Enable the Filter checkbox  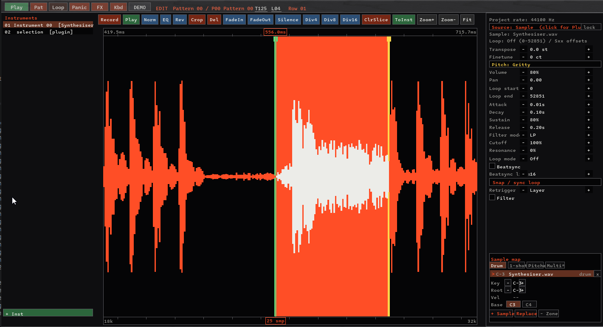point(492,198)
